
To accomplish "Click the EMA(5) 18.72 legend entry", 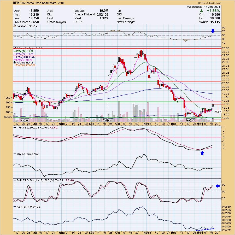I will pyautogui.click(x=23, y=60).
